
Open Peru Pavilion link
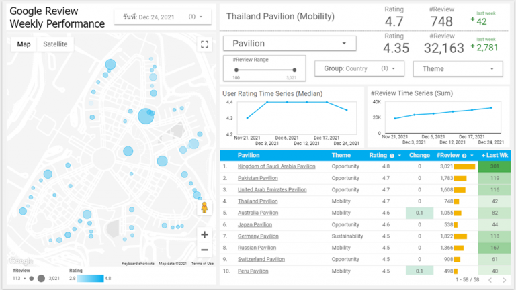click(253, 271)
